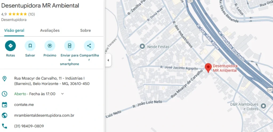The image size is (273, 132).
Task: Open mrambientaldesentupidora.com.br website link
Action: (x=44, y=115)
